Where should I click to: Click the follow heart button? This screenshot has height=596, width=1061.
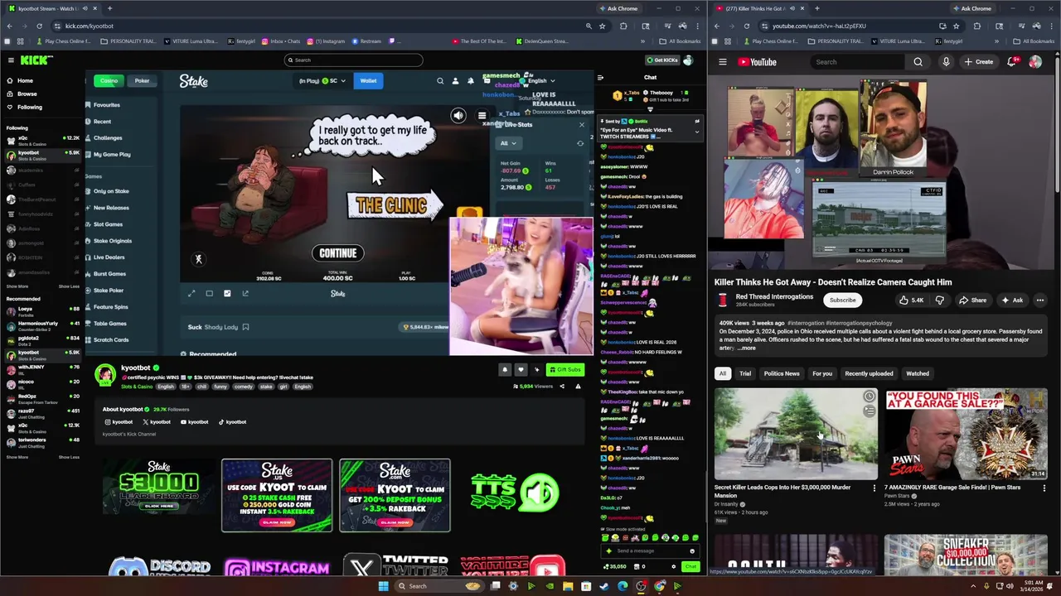tap(521, 370)
